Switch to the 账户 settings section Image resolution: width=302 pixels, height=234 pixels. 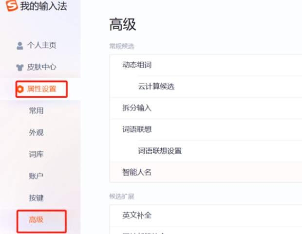click(x=36, y=176)
